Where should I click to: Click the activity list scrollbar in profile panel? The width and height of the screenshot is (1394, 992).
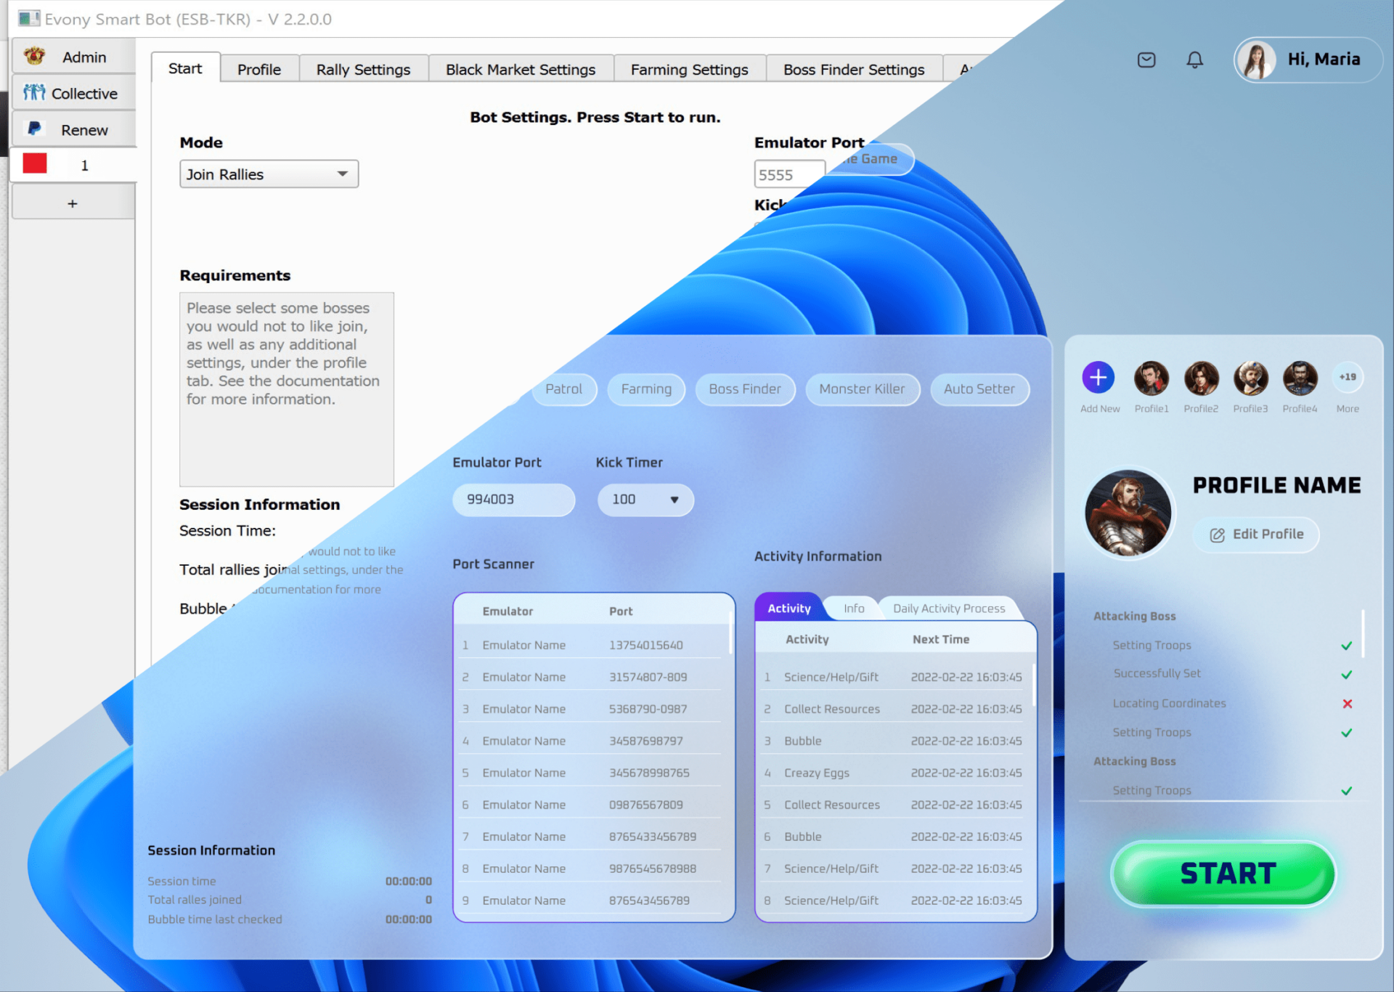tap(1363, 633)
